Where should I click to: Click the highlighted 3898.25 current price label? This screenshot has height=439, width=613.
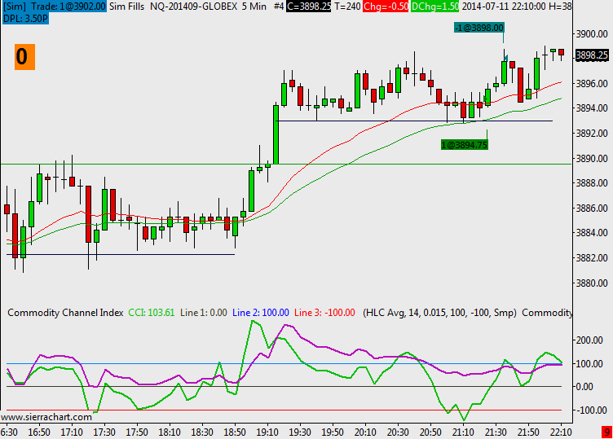click(x=592, y=55)
